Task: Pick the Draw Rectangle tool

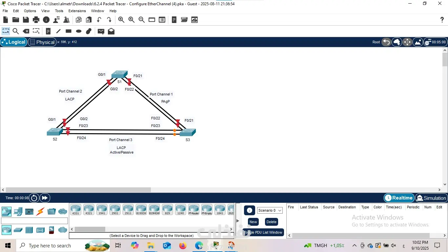Action: (69, 31)
